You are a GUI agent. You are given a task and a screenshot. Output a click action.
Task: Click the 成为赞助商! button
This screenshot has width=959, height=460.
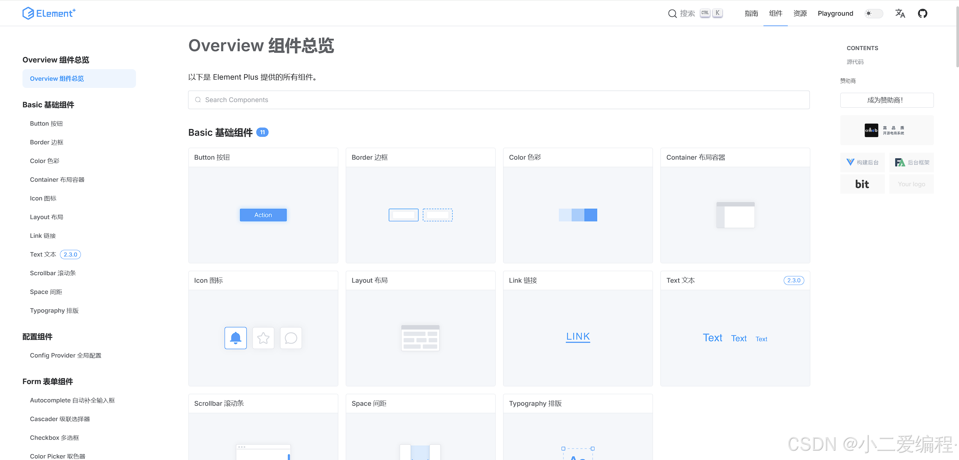(886, 100)
